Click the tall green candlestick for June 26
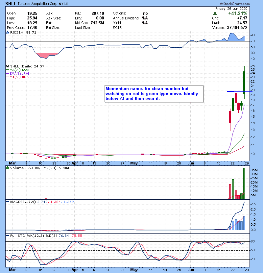This screenshot has height=273, width=263. click(244, 83)
